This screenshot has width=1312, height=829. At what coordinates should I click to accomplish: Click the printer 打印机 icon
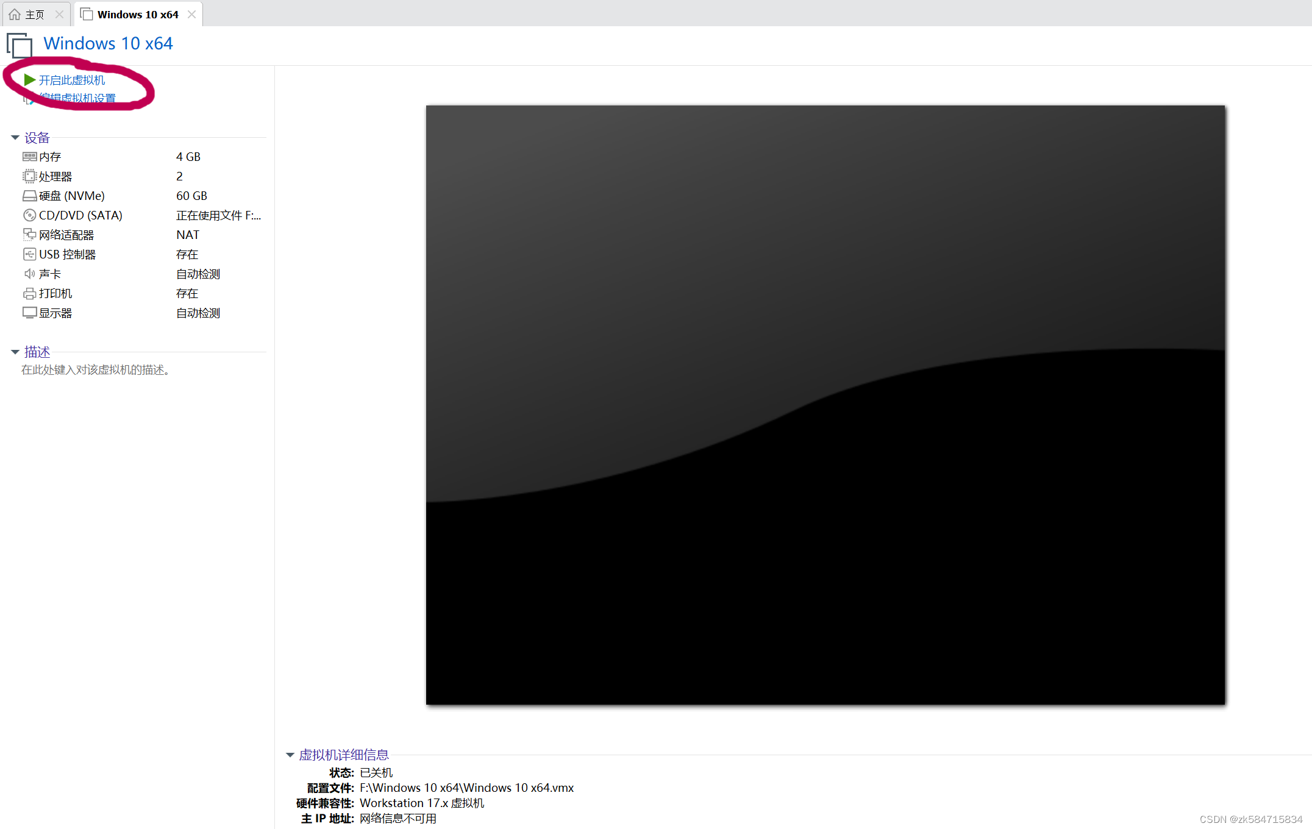point(29,293)
